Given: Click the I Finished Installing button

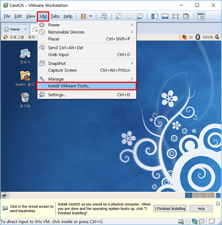Looking at the screenshot, I should pos(170,209).
